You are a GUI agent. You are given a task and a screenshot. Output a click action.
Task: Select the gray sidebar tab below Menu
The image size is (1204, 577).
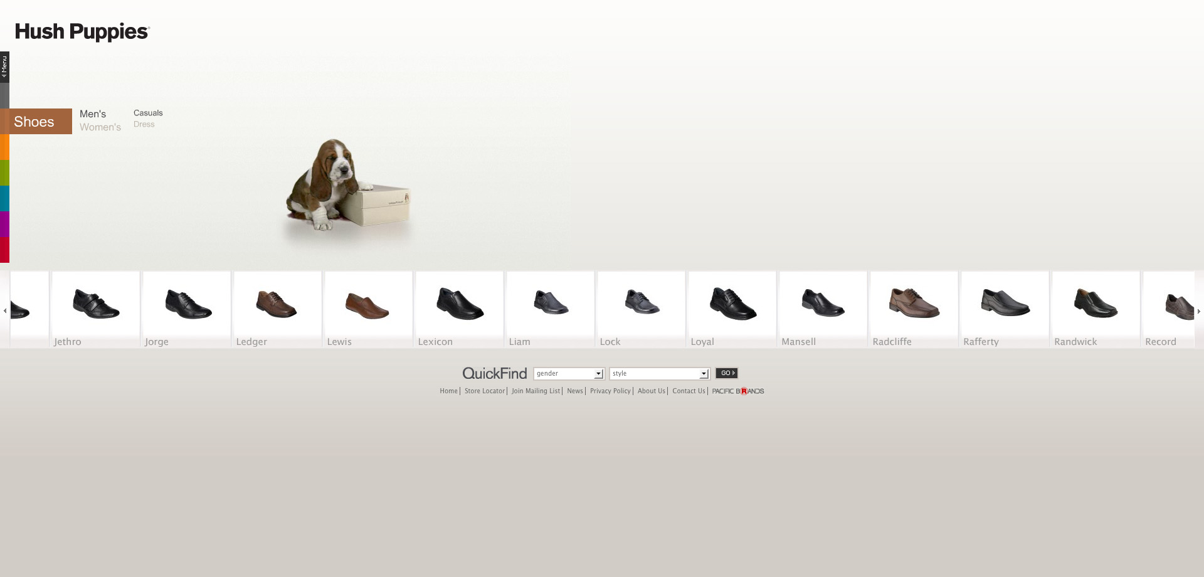point(4,95)
